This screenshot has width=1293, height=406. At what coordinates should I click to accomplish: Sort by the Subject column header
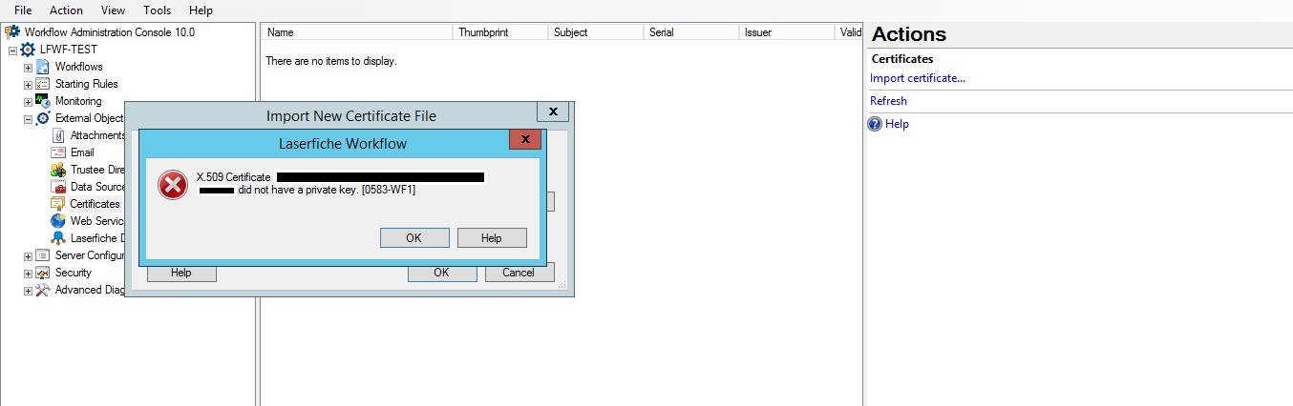tap(596, 32)
